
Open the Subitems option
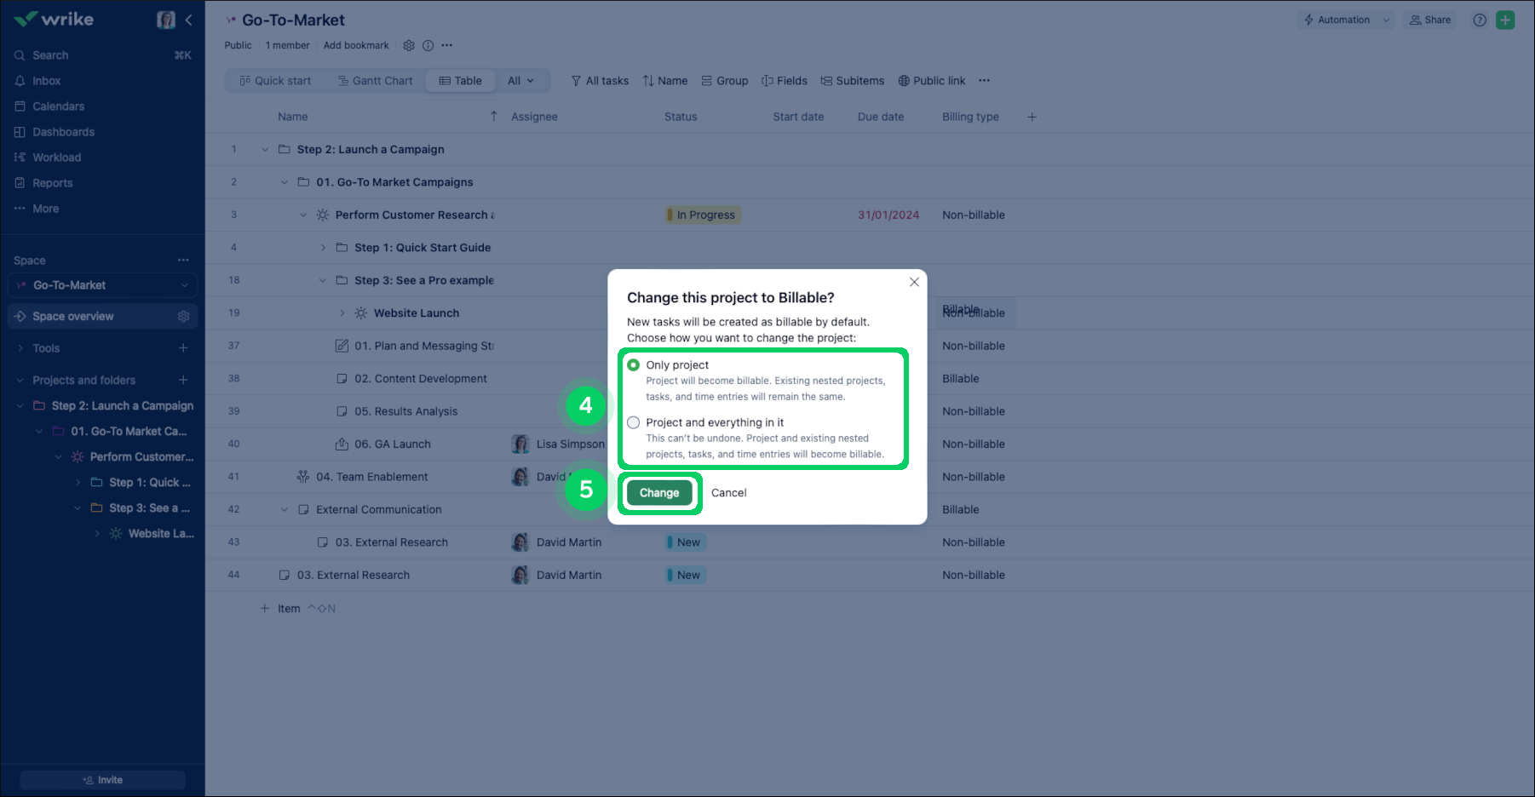point(853,81)
